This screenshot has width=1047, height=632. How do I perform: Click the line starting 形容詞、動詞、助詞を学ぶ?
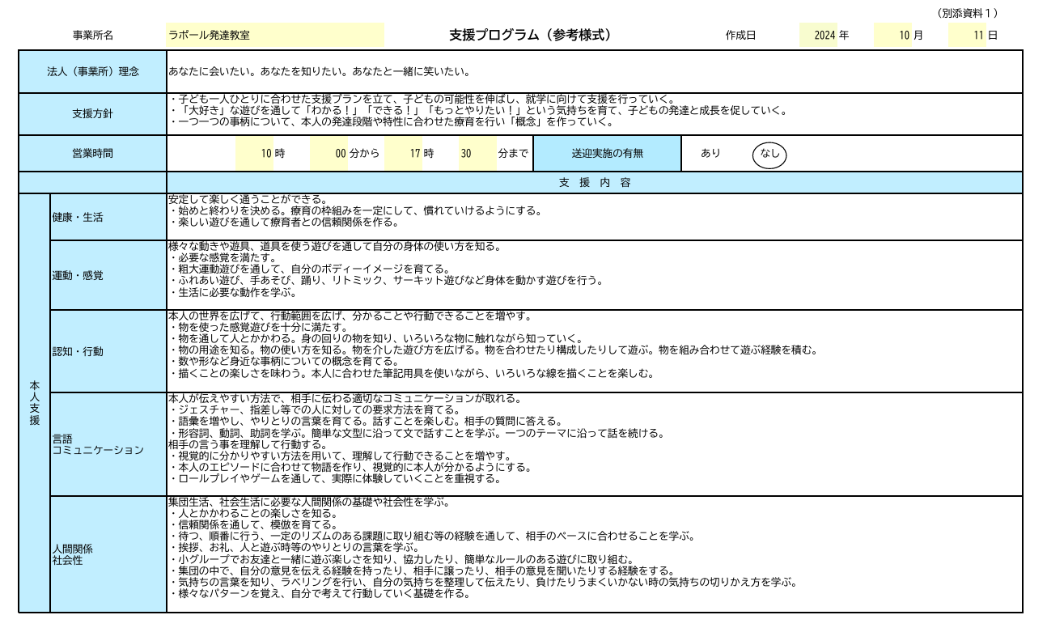tap(418, 433)
